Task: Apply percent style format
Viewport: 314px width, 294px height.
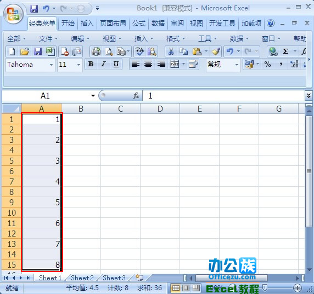Action: (267, 64)
